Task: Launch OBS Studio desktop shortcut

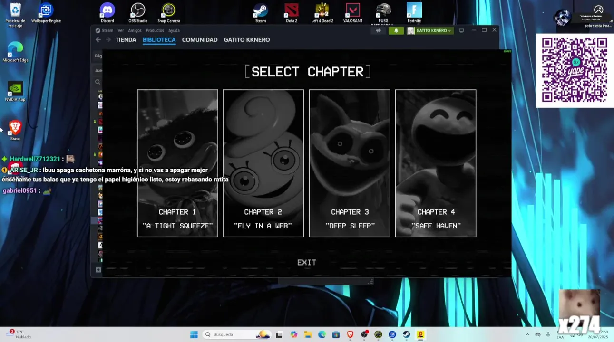Action: point(138,13)
